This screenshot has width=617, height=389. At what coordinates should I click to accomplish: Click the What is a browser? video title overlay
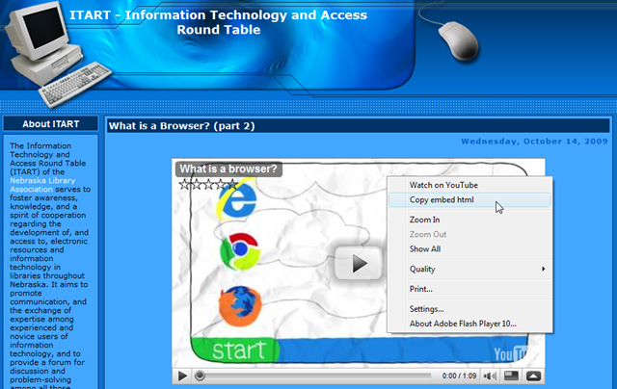coord(228,169)
